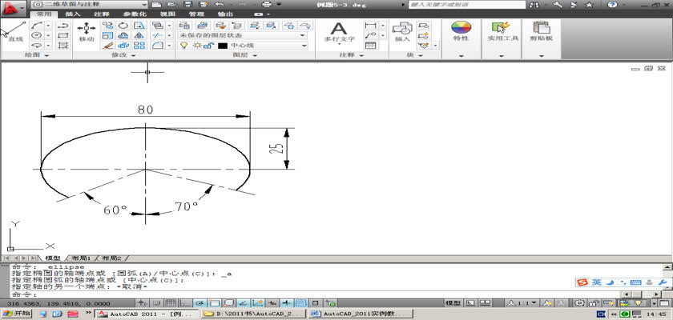Open the D:\2011书 folder taskbar button
673x320 pixels.
(x=253, y=314)
